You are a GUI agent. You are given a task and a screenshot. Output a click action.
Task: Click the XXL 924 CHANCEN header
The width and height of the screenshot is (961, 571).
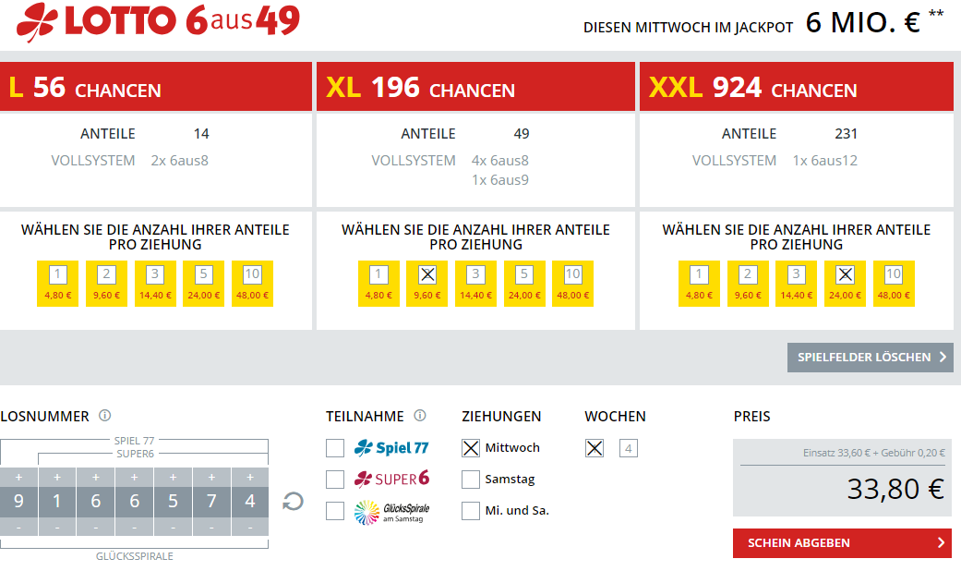tap(797, 87)
